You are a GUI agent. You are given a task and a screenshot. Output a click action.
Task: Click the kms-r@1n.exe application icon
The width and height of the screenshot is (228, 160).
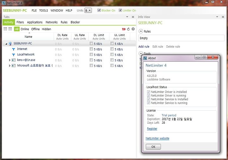point(14,60)
